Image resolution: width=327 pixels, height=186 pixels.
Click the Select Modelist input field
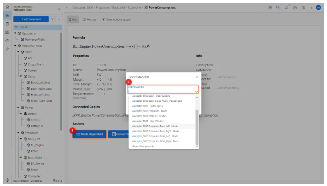163,89
